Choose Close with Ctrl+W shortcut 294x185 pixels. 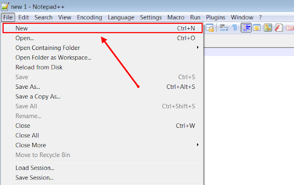click(103, 125)
